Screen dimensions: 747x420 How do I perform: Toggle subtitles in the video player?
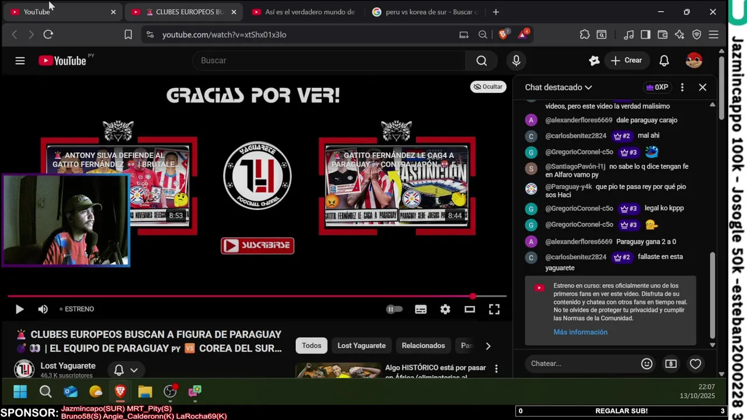click(421, 309)
